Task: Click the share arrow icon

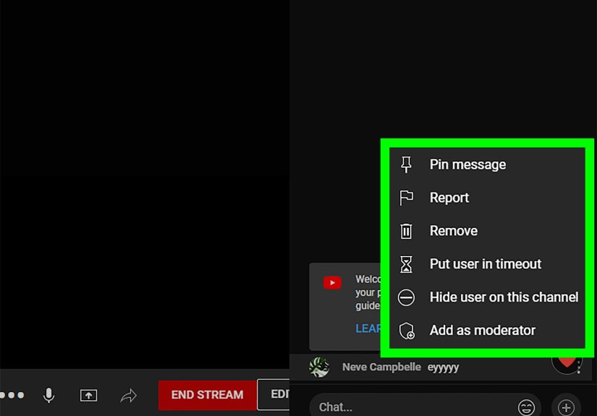Action: click(x=128, y=396)
